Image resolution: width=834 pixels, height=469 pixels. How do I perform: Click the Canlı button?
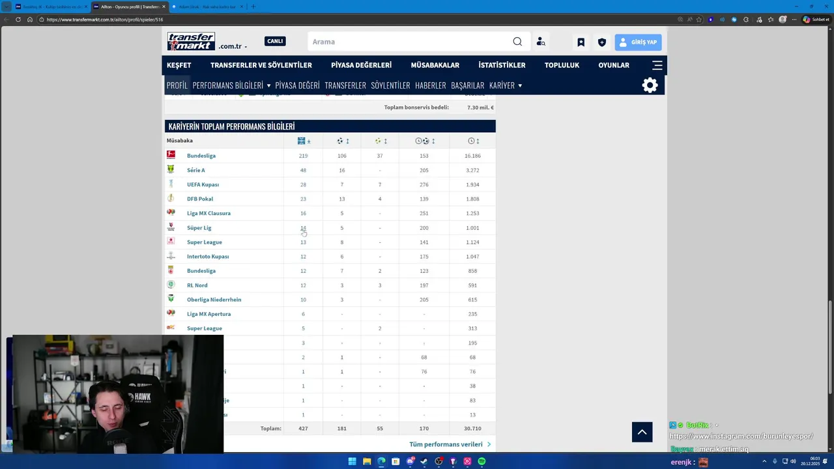(x=275, y=41)
